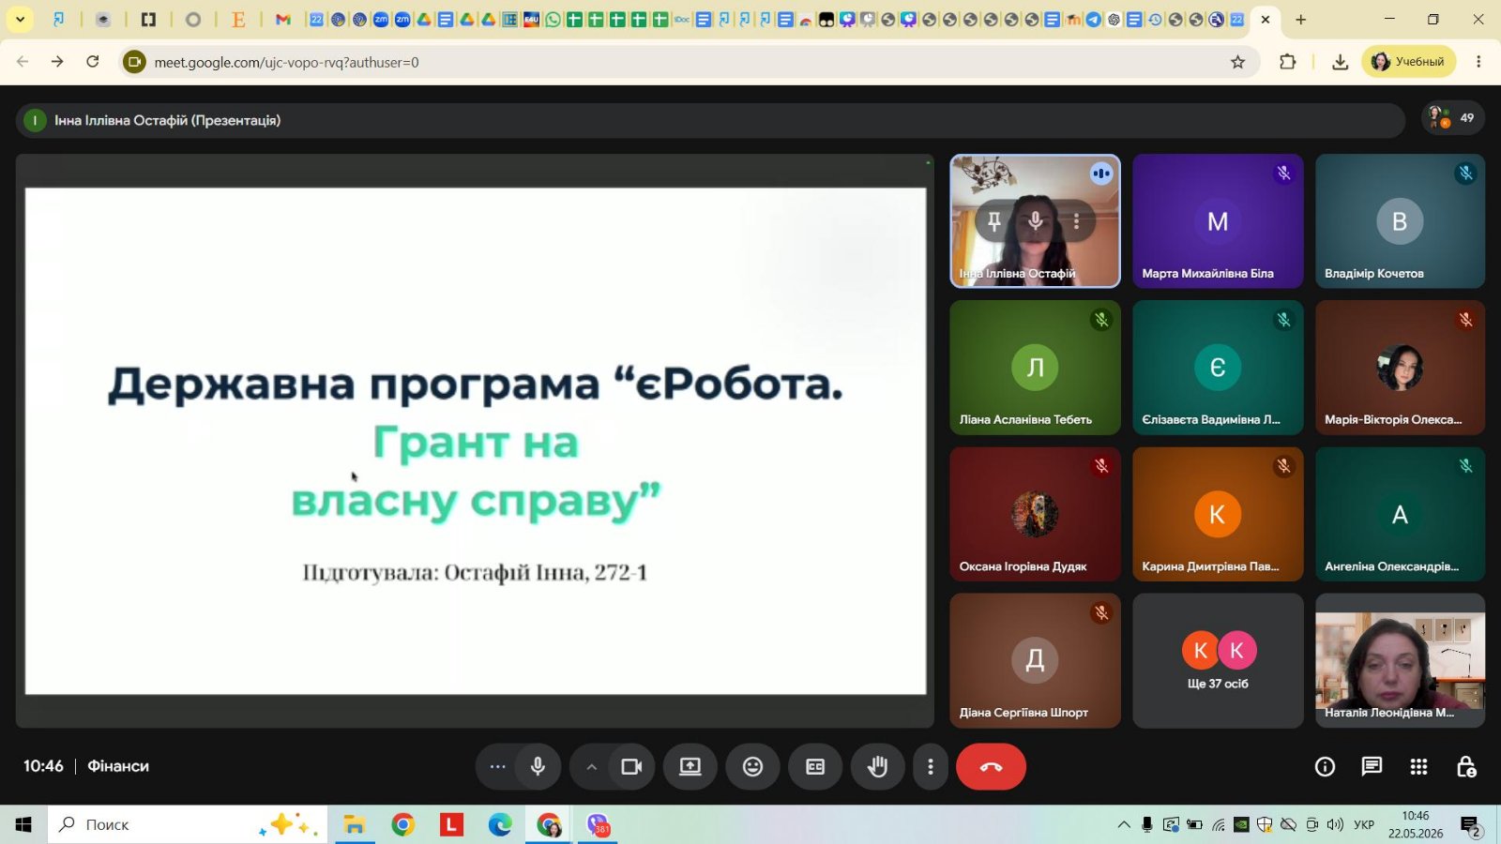Click the presentation slide view
This screenshot has width=1501, height=844.
tap(476, 441)
